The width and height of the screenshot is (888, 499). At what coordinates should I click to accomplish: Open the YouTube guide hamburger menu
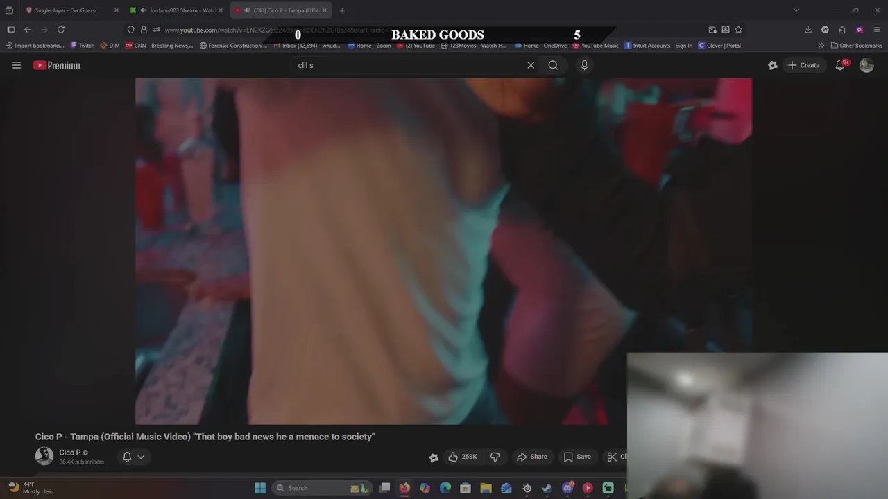[x=17, y=65]
